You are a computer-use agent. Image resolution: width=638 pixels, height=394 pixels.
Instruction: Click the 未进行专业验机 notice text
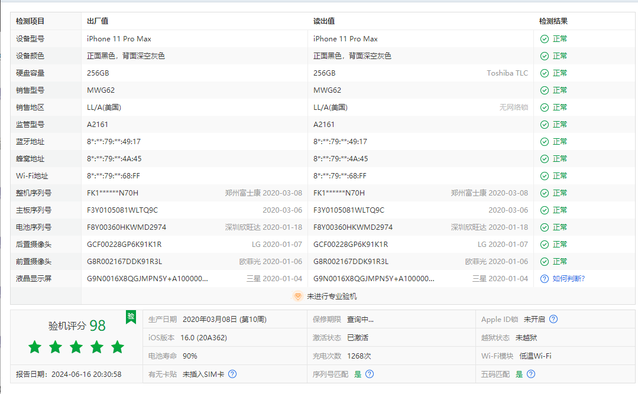332,297
